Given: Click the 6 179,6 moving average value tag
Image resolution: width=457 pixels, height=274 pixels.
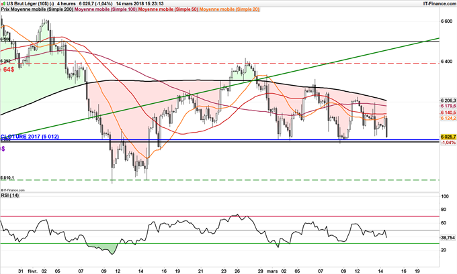Looking at the screenshot, I should pos(448,106).
